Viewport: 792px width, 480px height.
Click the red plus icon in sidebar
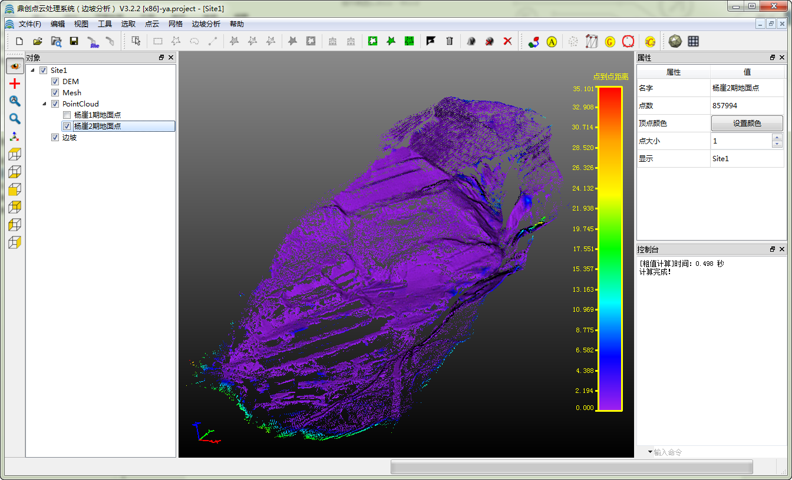tap(15, 84)
